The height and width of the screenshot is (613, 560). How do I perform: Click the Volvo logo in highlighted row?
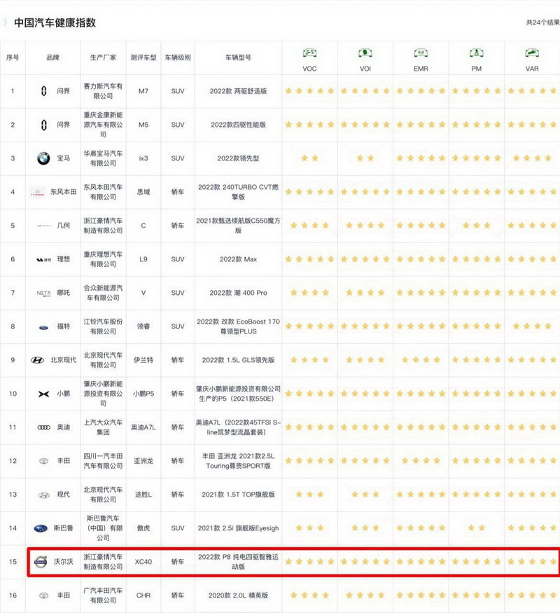pyautogui.click(x=41, y=562)
